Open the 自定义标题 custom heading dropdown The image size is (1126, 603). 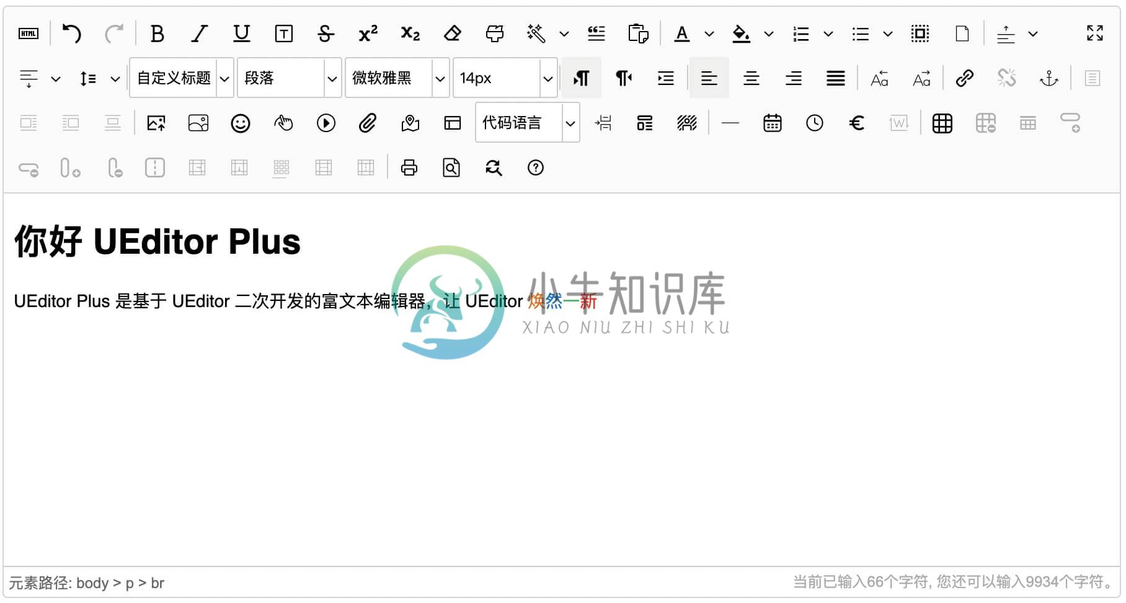pyautogui.click(x=182, y=78)
